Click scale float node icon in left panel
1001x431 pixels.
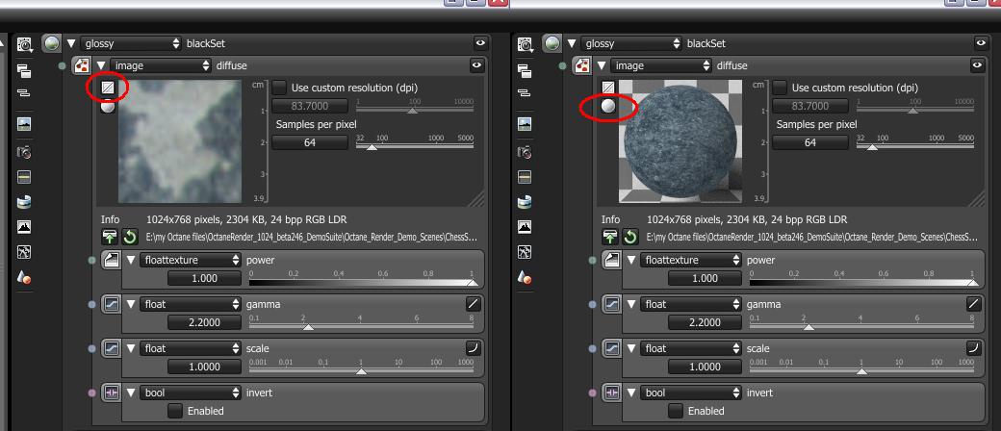112,348
